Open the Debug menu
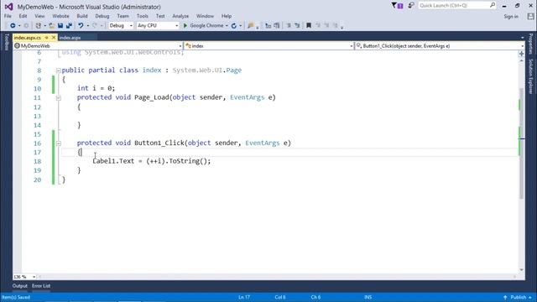Screen dimensions: 537x302 coord(102,16)
